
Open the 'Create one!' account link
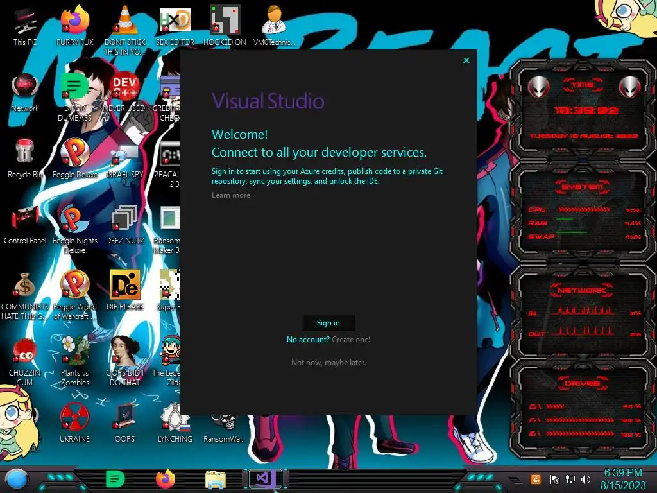[351, 339]
